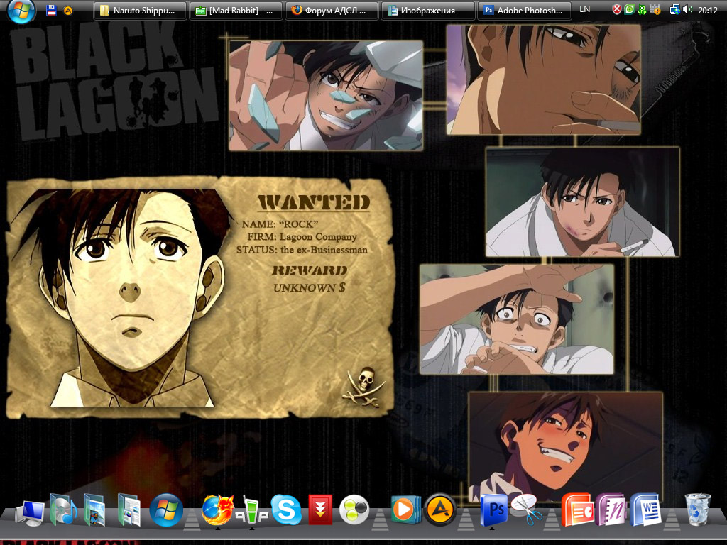Switch to the Форум АДСЛ Firefox window
Viewport: 727px width, 545px height.
point(331,11)
